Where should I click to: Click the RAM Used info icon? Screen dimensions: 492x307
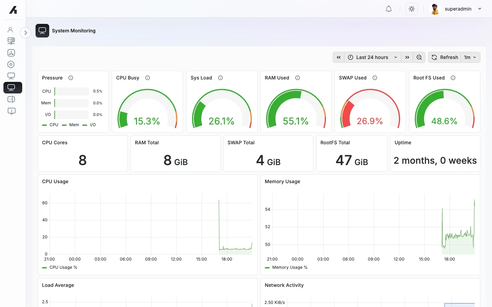click(298, 78)
